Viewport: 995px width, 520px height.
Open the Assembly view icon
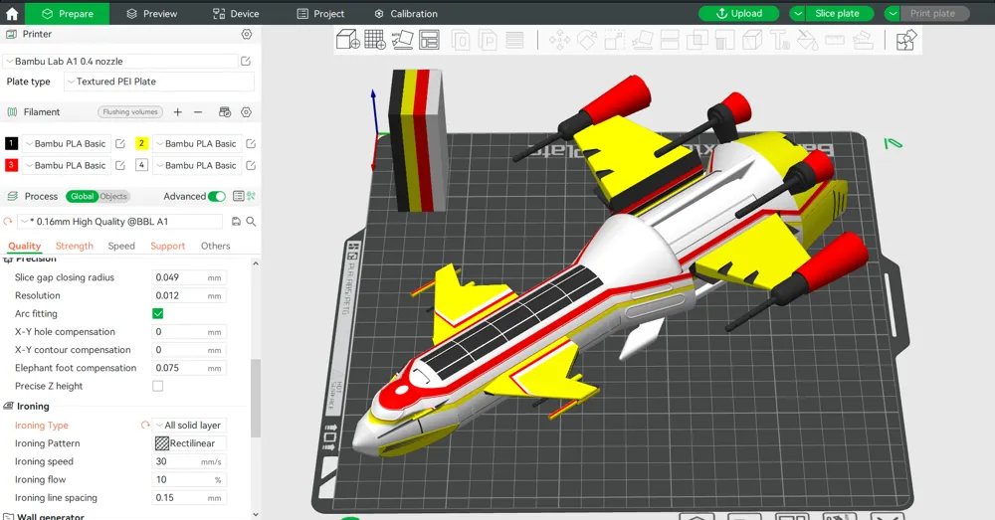click(905, 40)
